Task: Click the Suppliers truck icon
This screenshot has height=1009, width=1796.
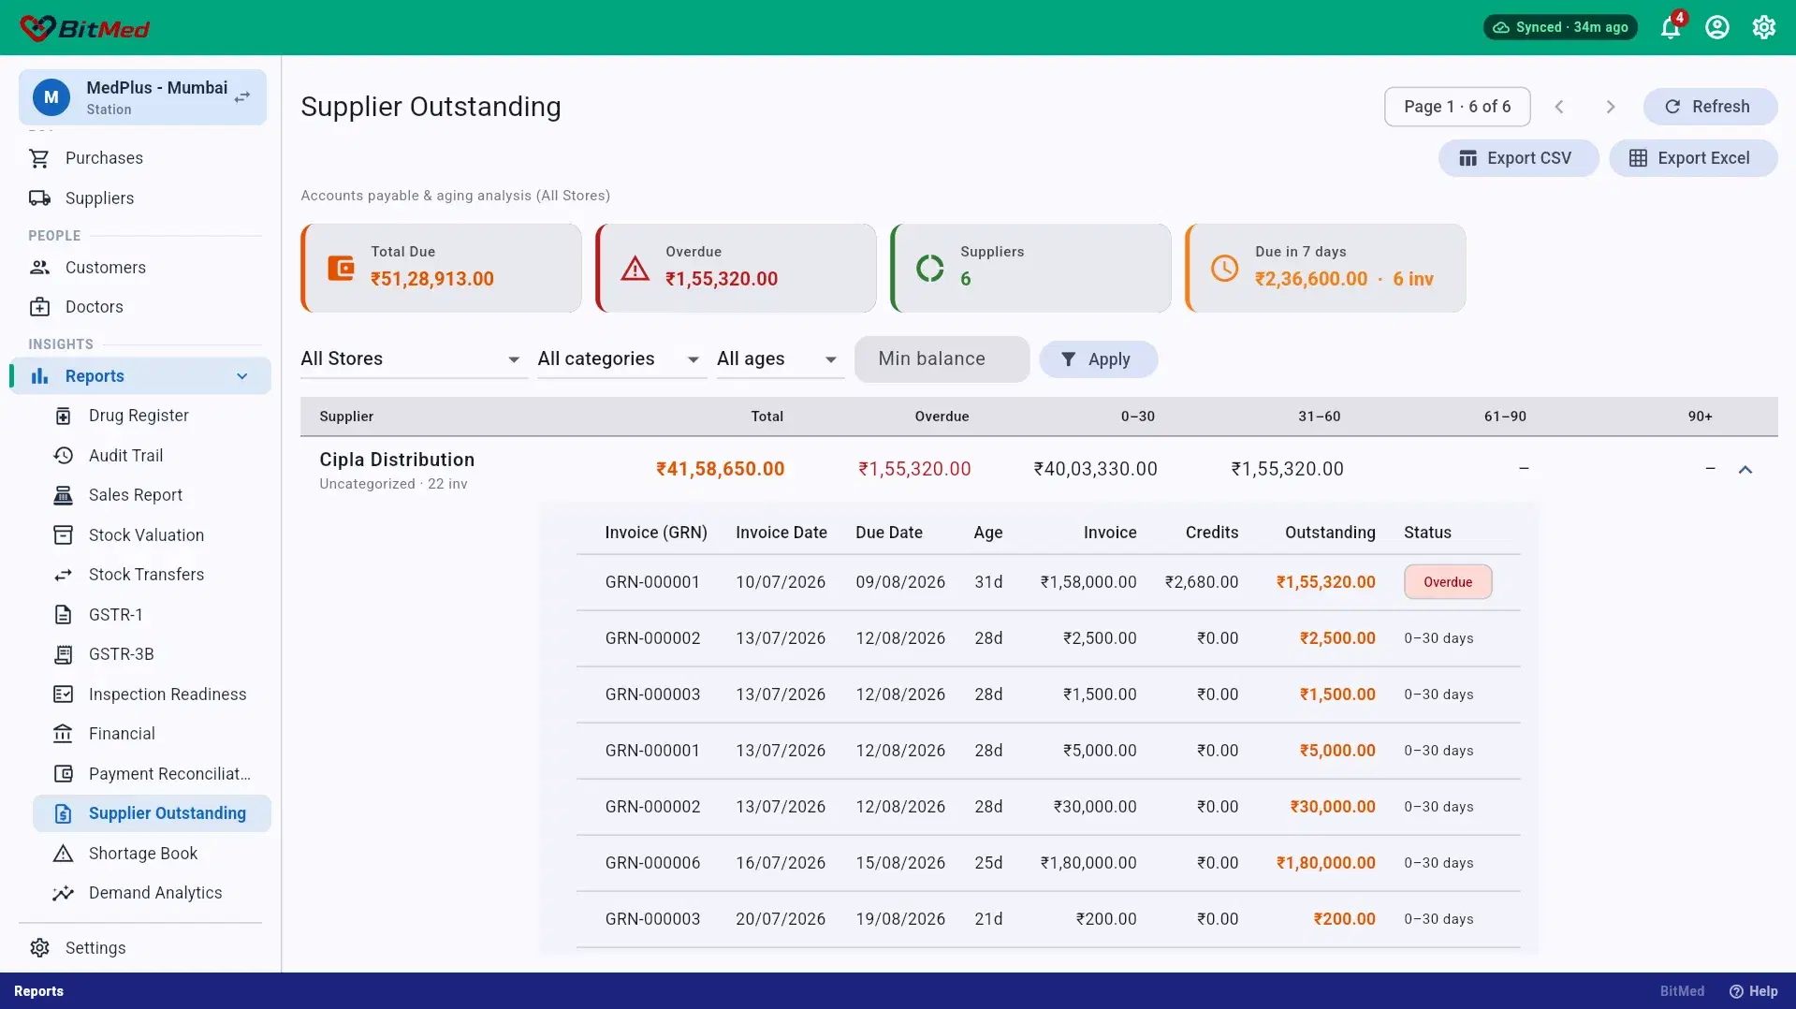Action: [39, 198]
